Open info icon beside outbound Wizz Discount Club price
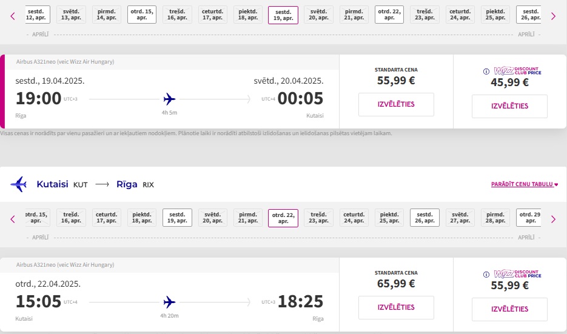The image size is (567, 334). click(486, 71)
